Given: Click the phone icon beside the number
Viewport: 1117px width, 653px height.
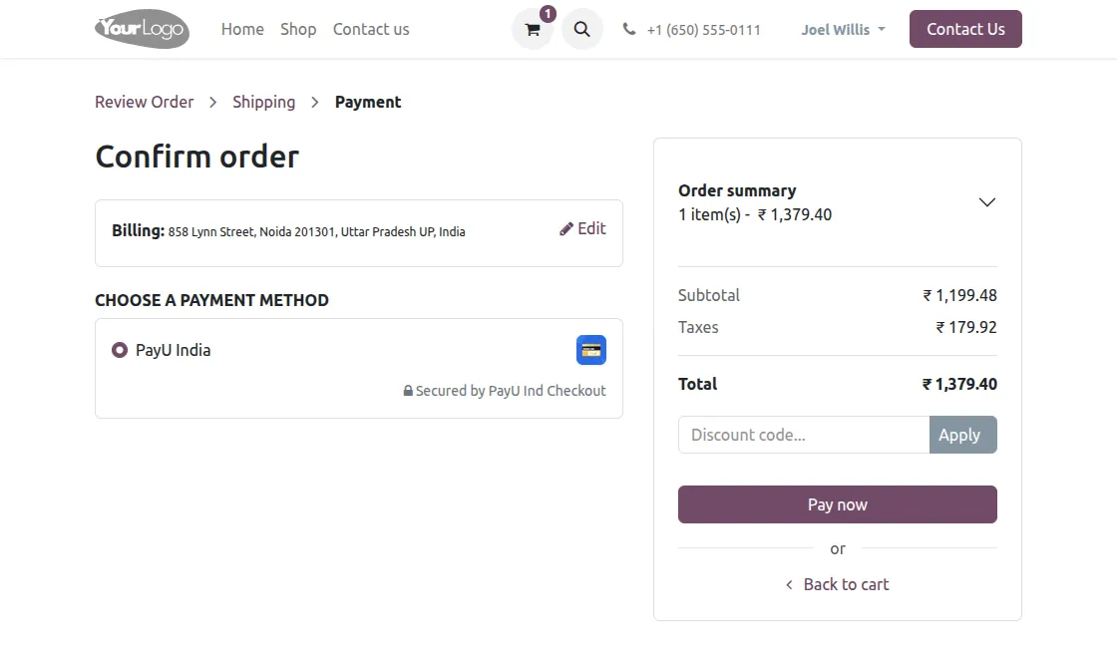Looking at the screenshot, I should [628, 29].
